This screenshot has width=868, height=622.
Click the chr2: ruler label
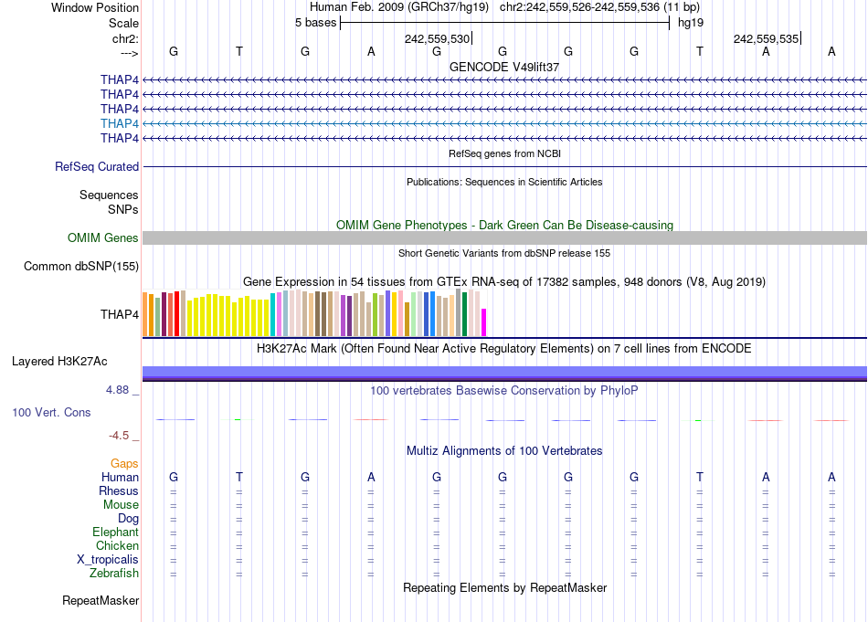point(125,38)
